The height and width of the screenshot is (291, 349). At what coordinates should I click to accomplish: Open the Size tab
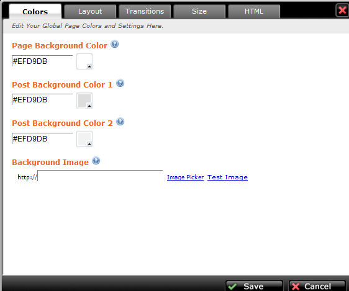coord(199,11)
